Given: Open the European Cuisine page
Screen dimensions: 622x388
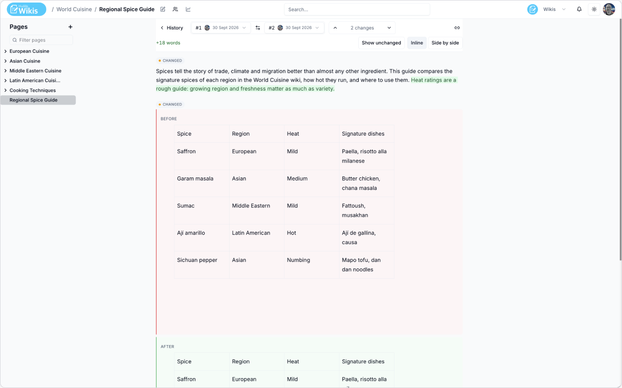Looking at the screenshot, I should (x=30, y=51).
